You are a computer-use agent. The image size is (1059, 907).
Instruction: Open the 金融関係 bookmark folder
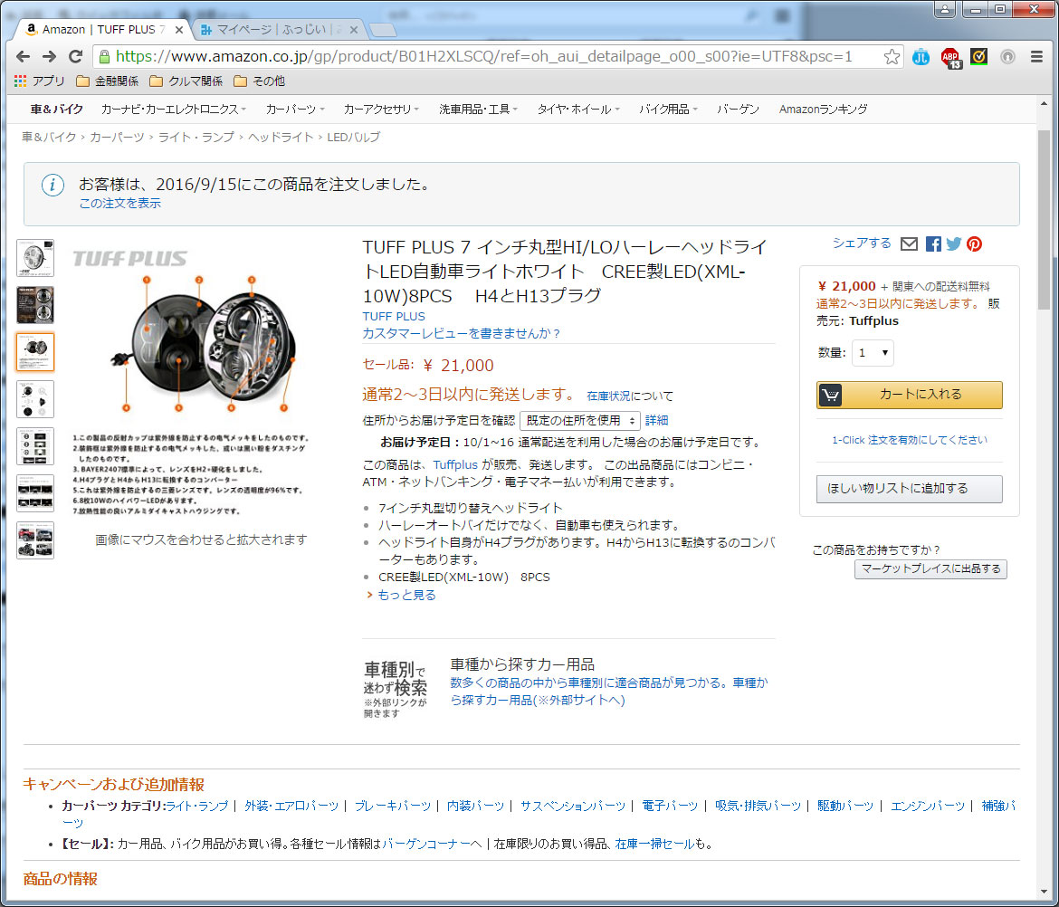108,81
